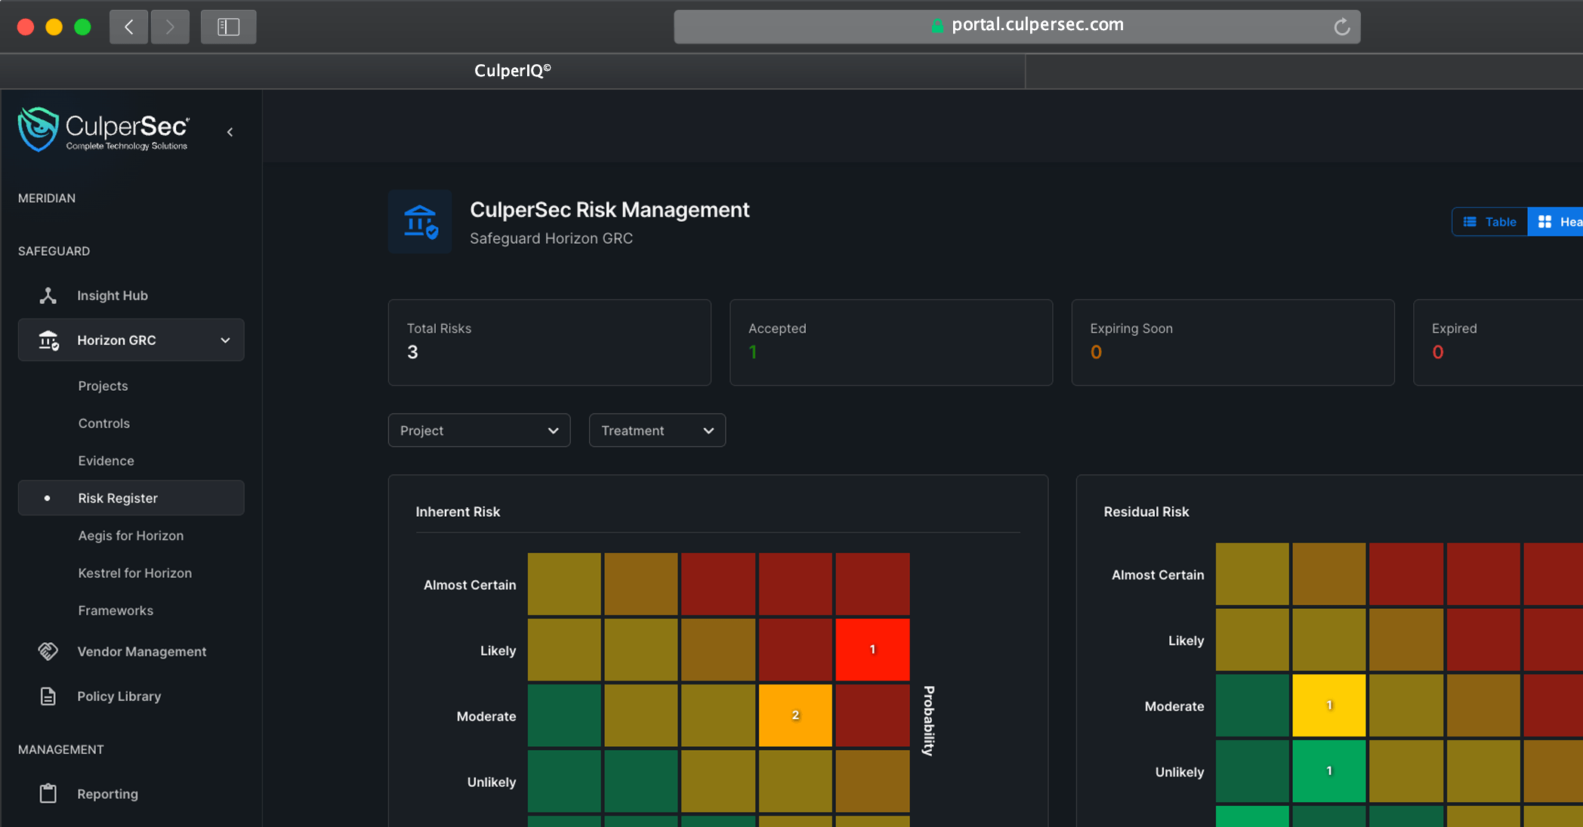Open the CulperIQ browser tab

pos(513,71)
